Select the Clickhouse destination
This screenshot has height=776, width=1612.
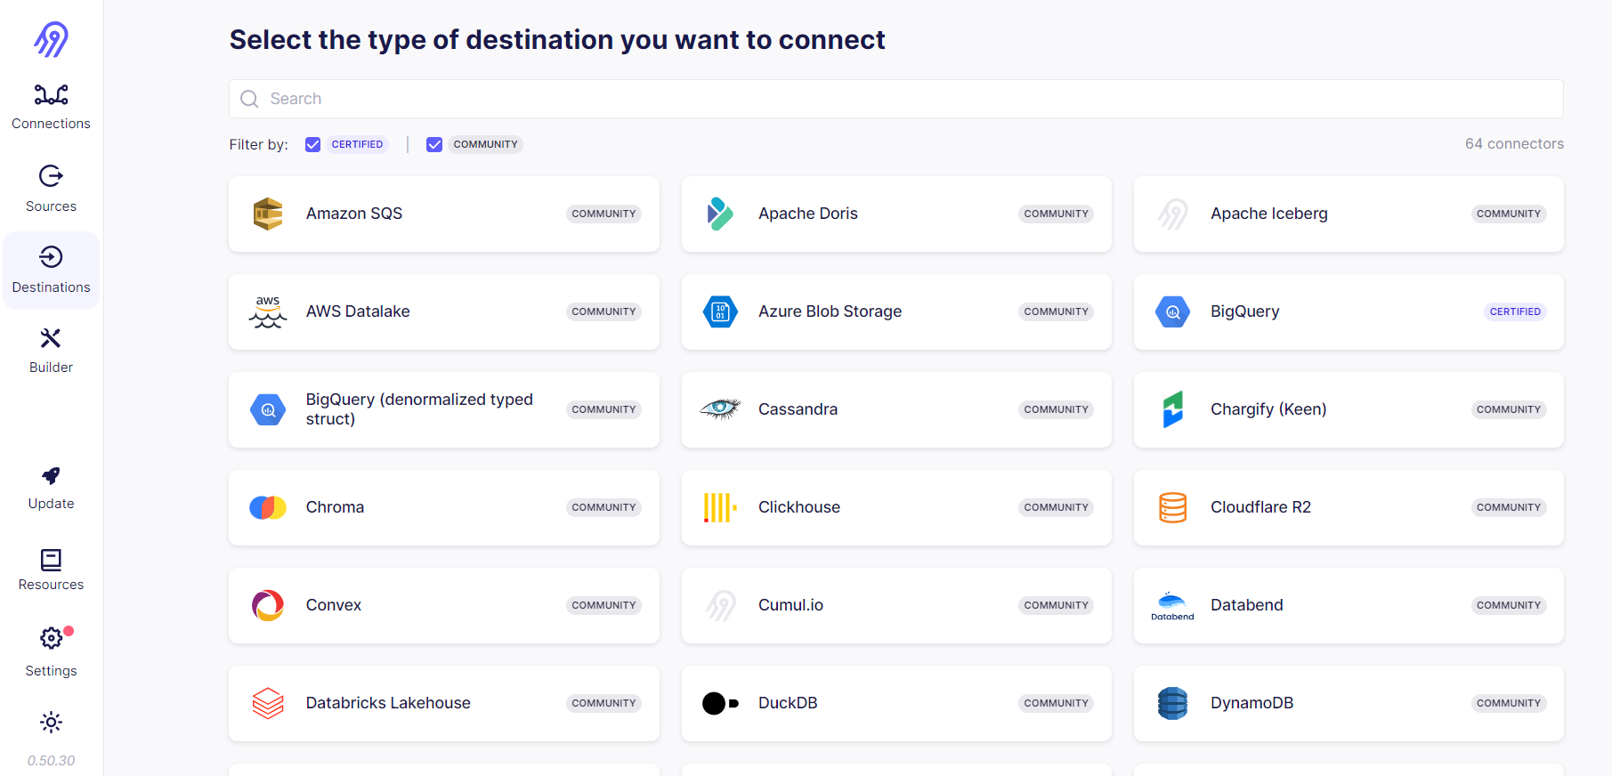[x=896, y=507]
